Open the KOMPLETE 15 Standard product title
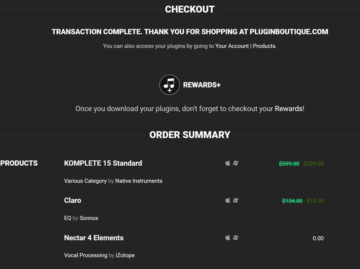 point(103,163)
